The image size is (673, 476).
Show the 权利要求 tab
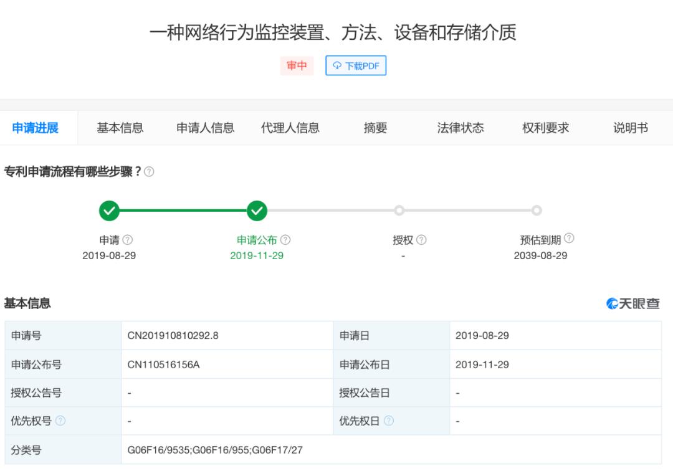545,128
